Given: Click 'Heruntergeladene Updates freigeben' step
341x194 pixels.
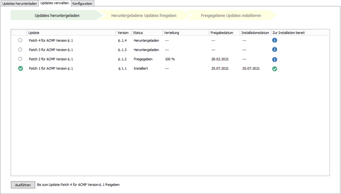Looking at the screenshot, I should click(x=144, y=15).
